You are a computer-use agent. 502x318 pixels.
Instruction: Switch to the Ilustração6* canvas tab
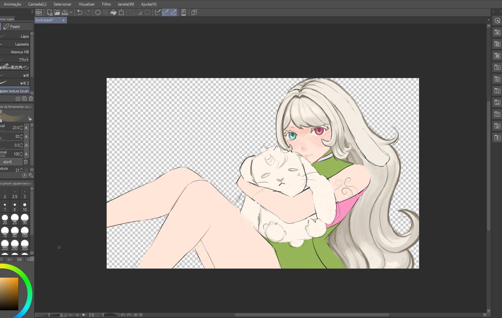[x=51, y=20]
